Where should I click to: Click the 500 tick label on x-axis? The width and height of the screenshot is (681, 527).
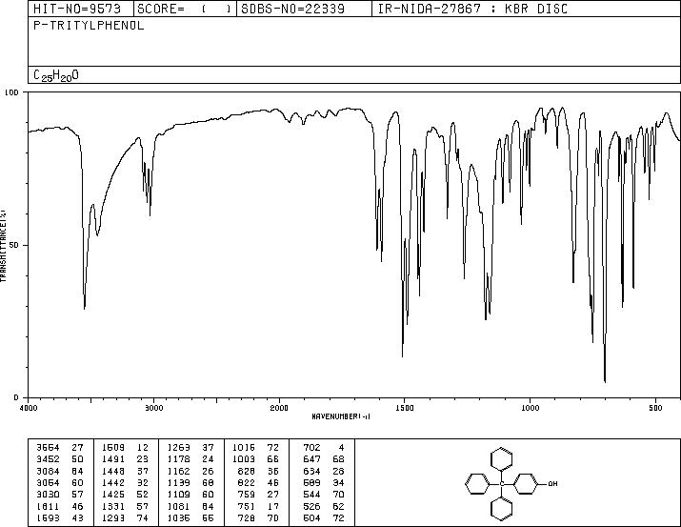click(x=655, y=408)
